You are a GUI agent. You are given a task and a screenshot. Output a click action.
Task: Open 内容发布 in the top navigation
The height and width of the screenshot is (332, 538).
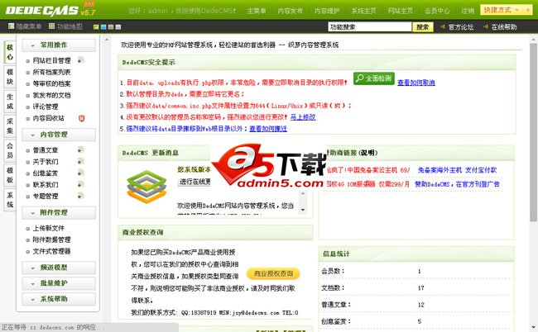pyautogui.click(x=290, y=11)
